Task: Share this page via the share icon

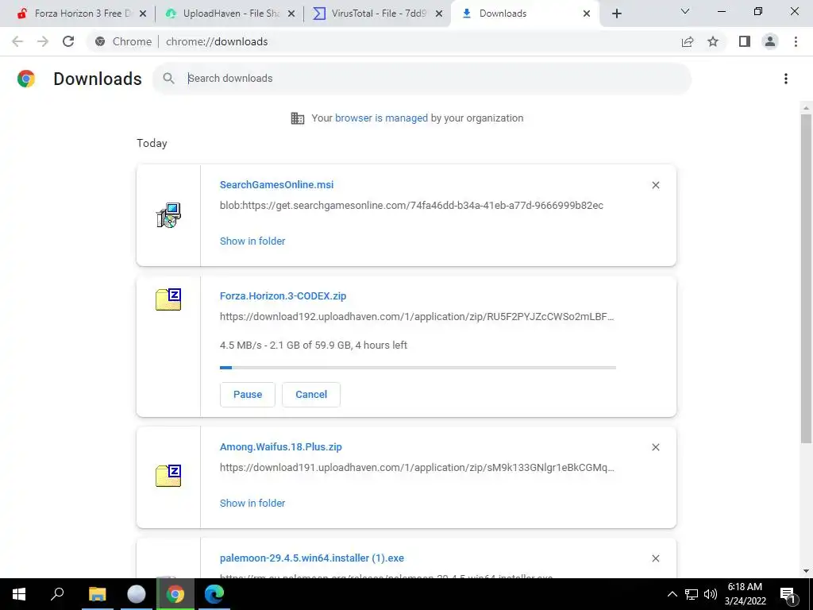Action: pos(688,41)
